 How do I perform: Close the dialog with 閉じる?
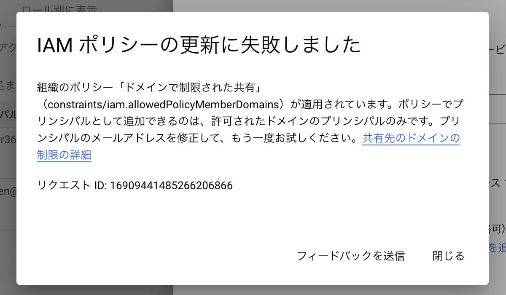point(448,256)
